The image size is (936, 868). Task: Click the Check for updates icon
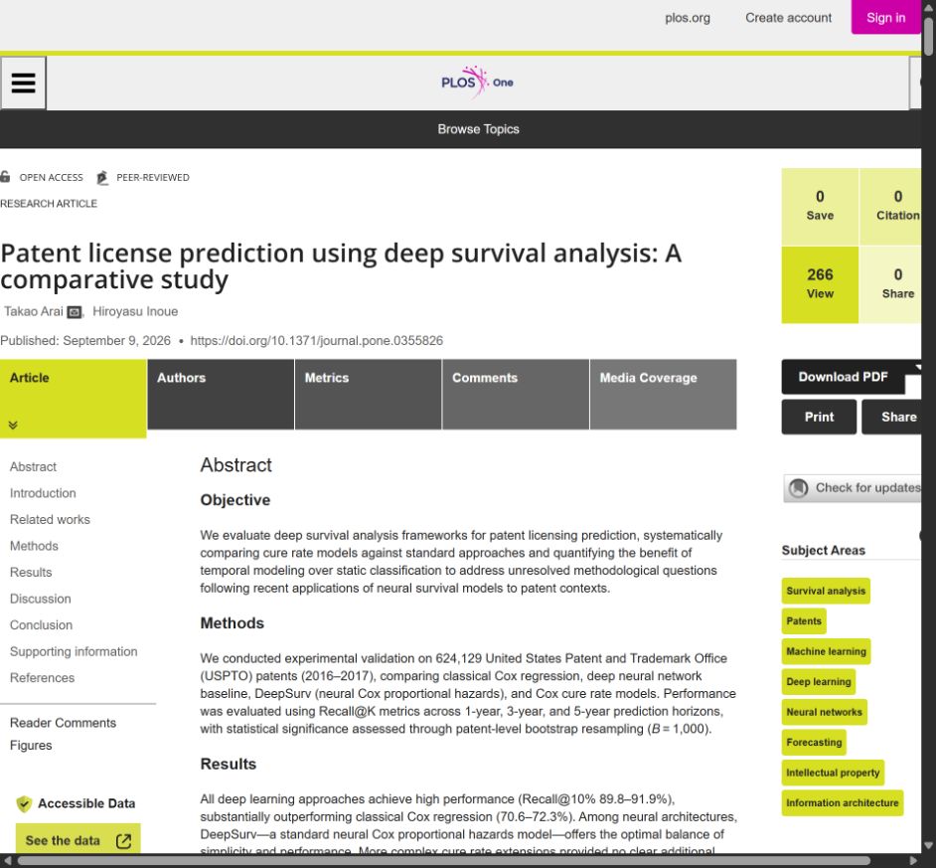pos(798,488)
